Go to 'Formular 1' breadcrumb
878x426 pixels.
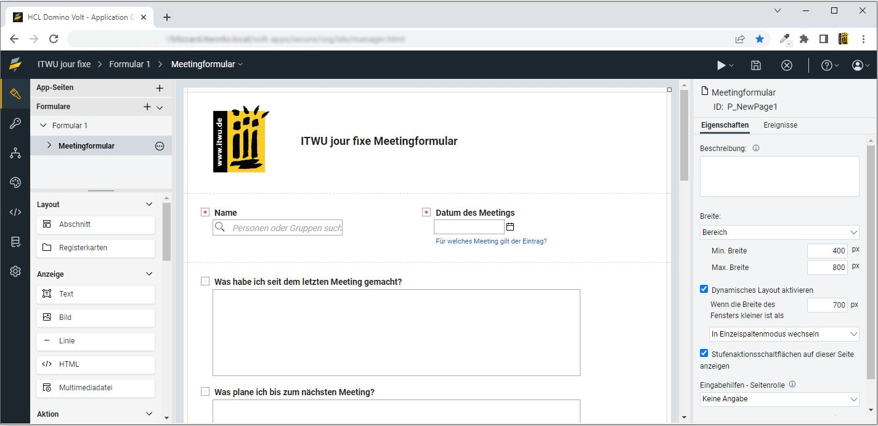point(129,64)
